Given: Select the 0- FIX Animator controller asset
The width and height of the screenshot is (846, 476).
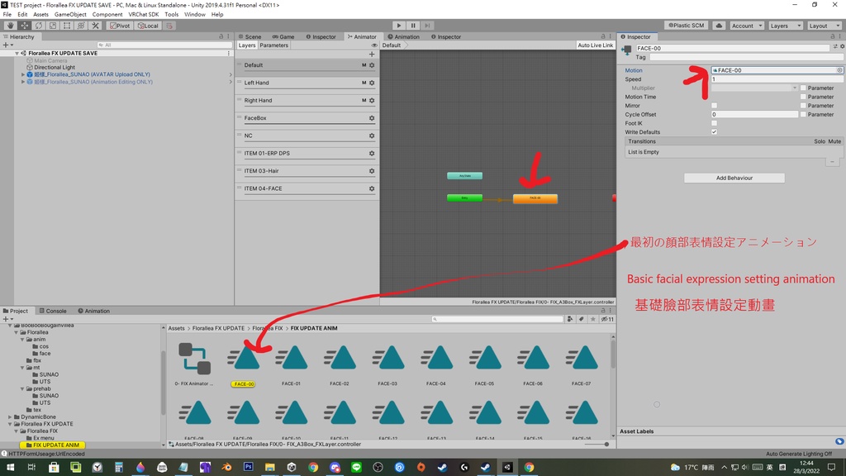Looking at the screenshot, I should pos(193,364).
